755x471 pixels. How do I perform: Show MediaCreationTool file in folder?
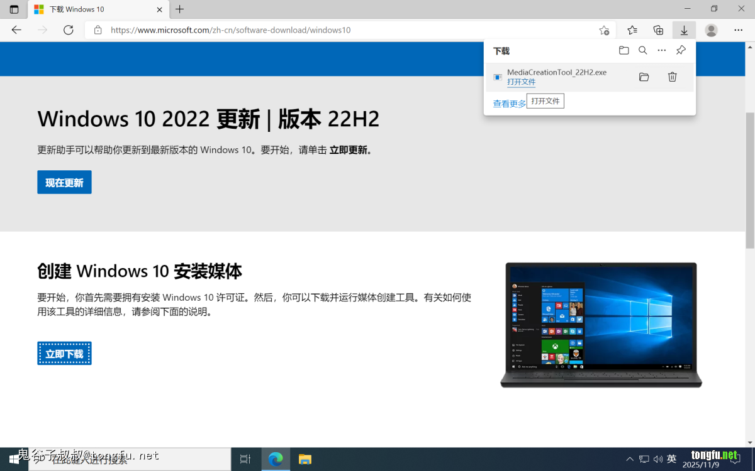(x=644, y=77)
